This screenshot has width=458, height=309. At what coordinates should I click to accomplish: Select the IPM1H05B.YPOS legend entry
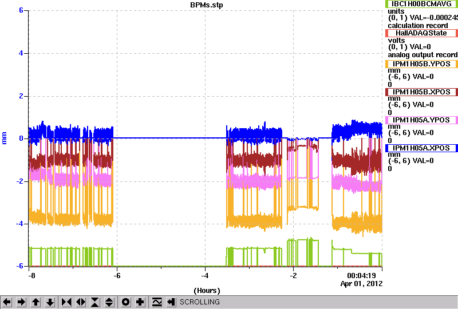click(422, 64)
